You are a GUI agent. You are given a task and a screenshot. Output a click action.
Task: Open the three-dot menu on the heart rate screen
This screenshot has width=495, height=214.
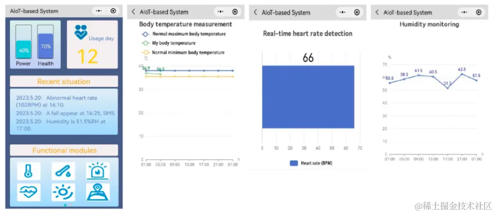click(x=342, y=12)
